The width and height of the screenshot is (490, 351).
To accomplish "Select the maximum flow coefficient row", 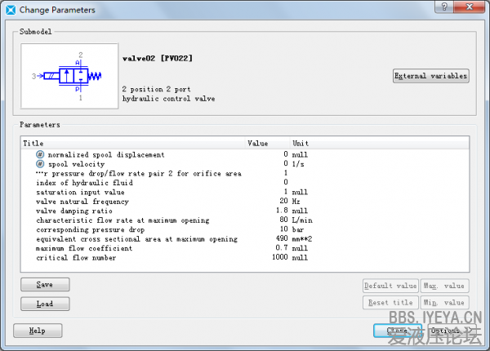I will 81,248.
